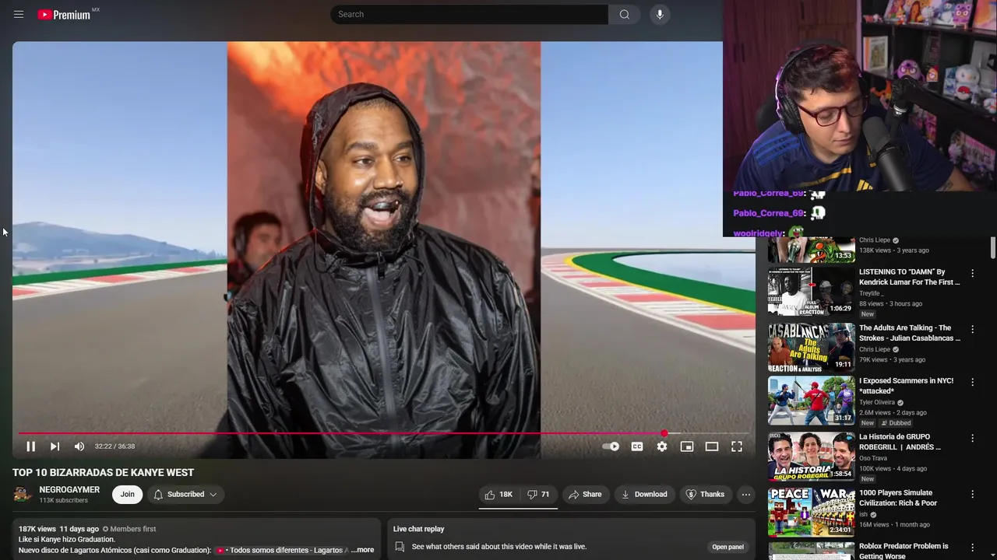Image resolution: width=997 pixels, height=560 pixels.
Task: Open player settings gear
Action: click(662, 446)
